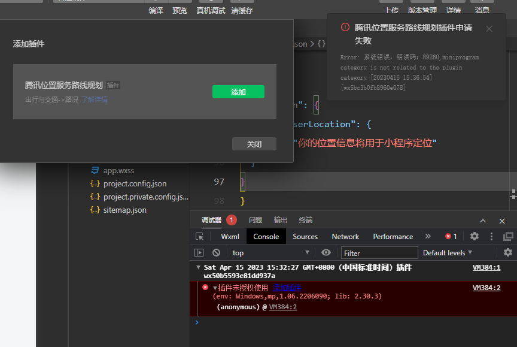
Task: Click the app.wxss CSS file icon
Action: coord(95,170)
